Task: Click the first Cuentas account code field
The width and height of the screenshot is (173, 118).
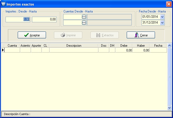Action: 72,17
